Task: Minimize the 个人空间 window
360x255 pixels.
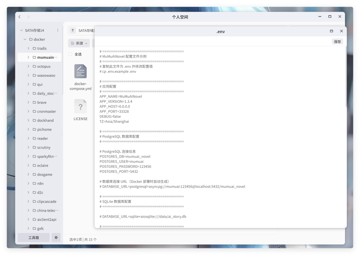Action: [x=320, y=17]
